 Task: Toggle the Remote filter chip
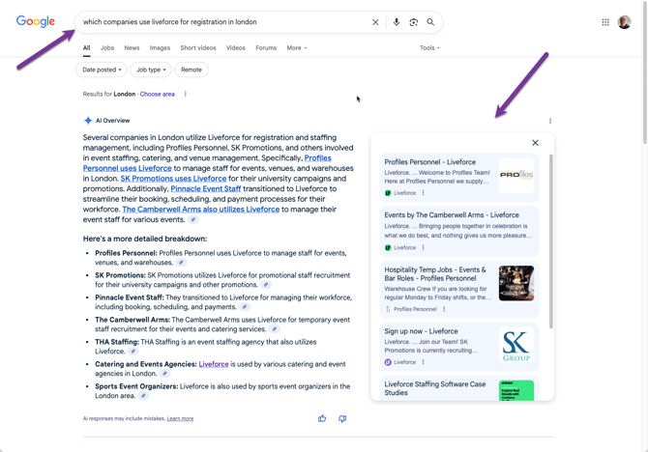191,70
